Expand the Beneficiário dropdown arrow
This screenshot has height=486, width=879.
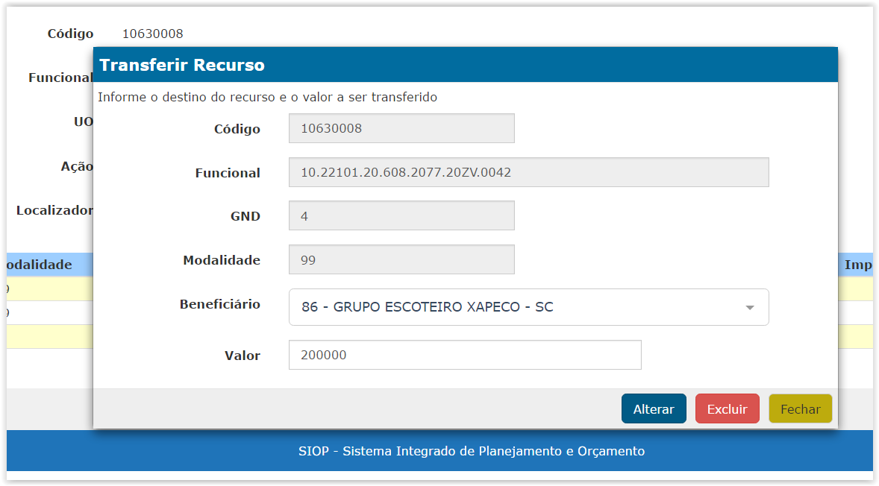point(750,308)
